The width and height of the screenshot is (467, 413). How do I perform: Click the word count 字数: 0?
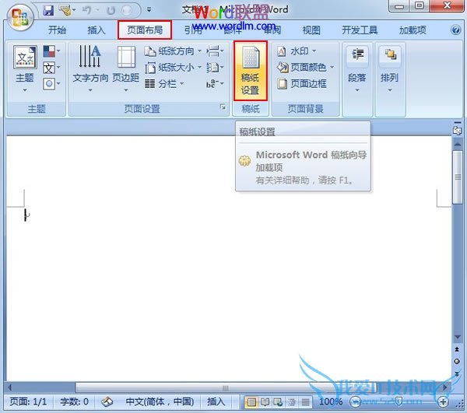74,402
